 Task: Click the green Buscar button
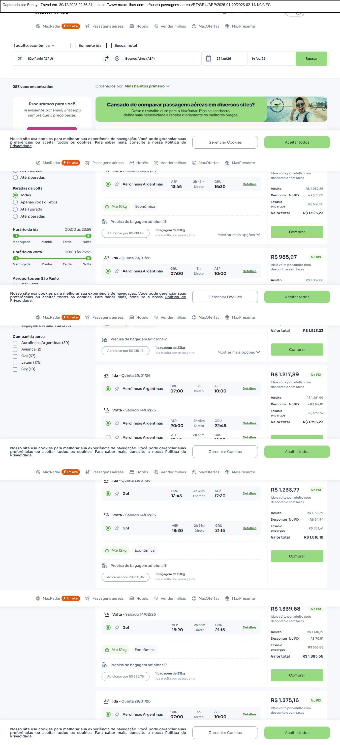point(311,59)
